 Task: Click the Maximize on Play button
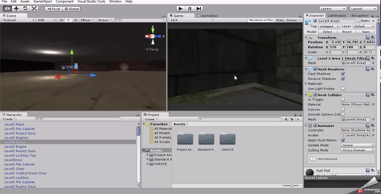coord(261,20)
